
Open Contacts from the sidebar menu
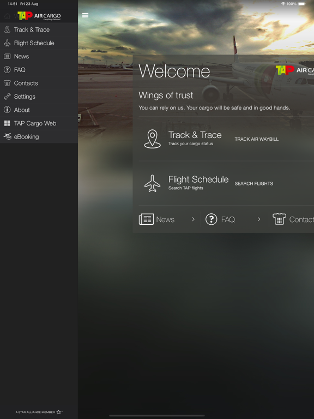click(39, 83)
